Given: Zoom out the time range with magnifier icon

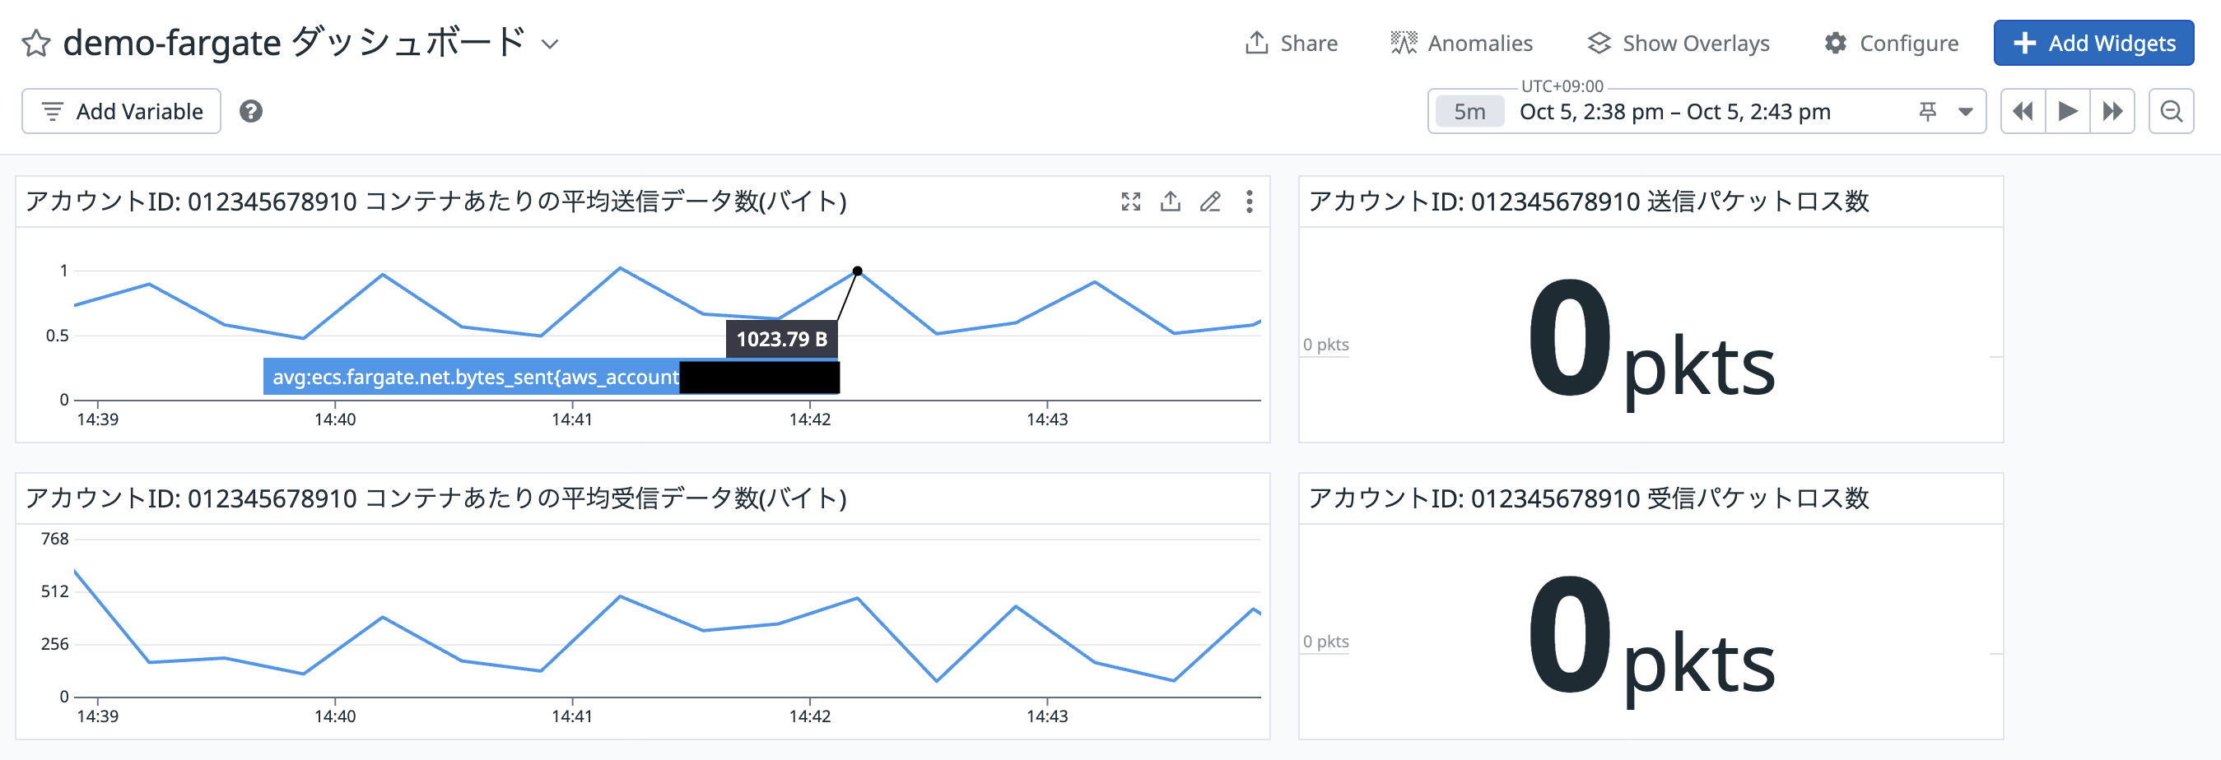Looking at the screenshot, I should coord(2171,111).
